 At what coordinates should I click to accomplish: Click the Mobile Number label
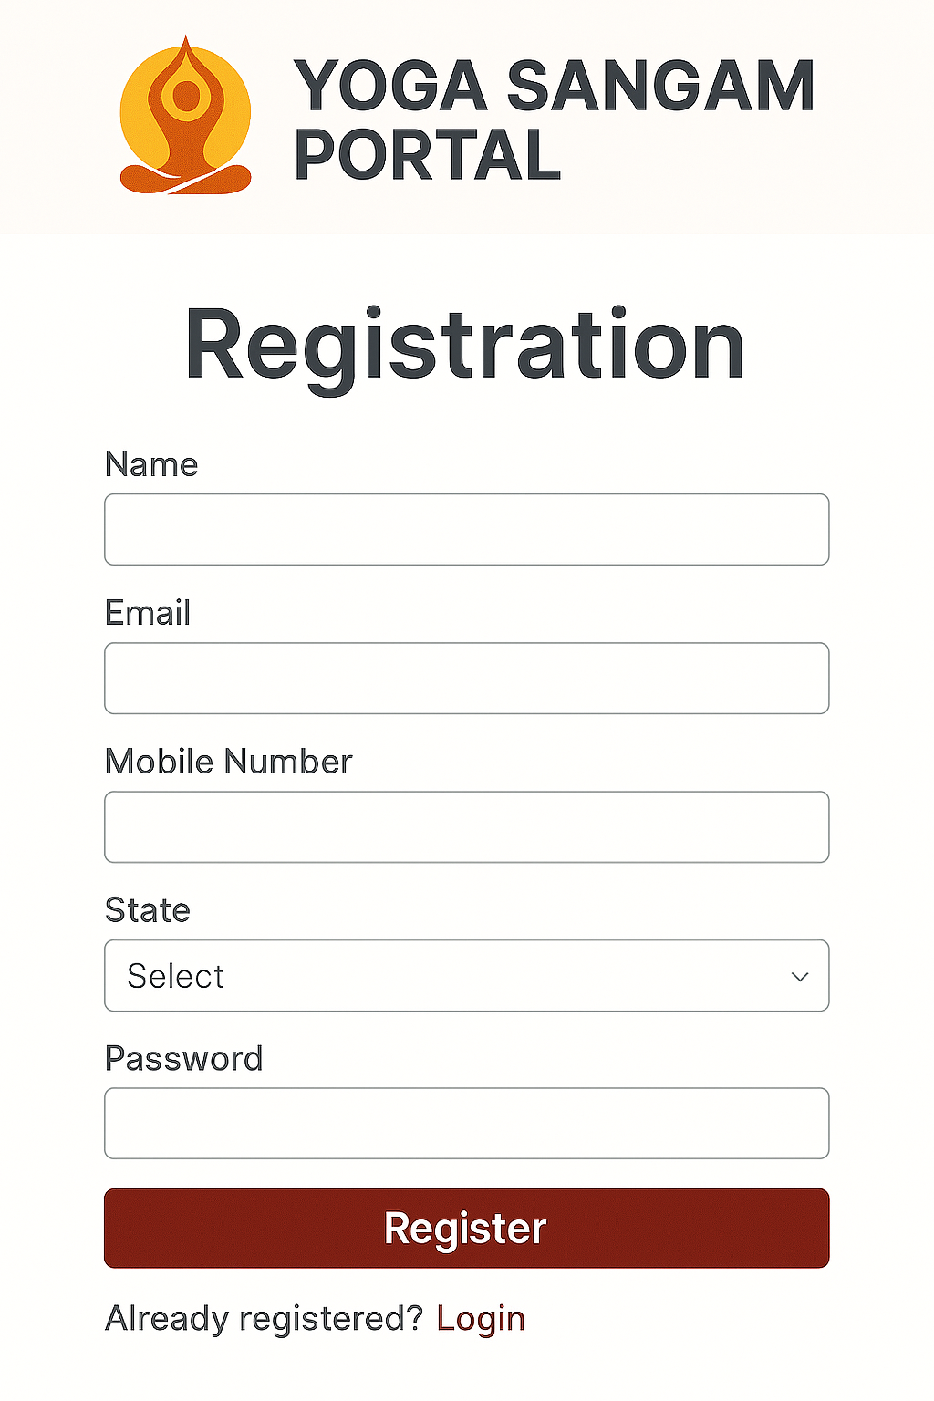[x=228, y=762]
